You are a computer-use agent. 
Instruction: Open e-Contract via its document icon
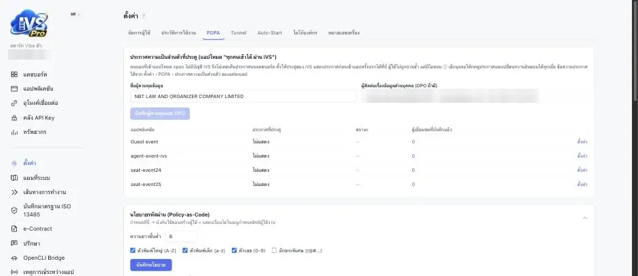(14, 229)
